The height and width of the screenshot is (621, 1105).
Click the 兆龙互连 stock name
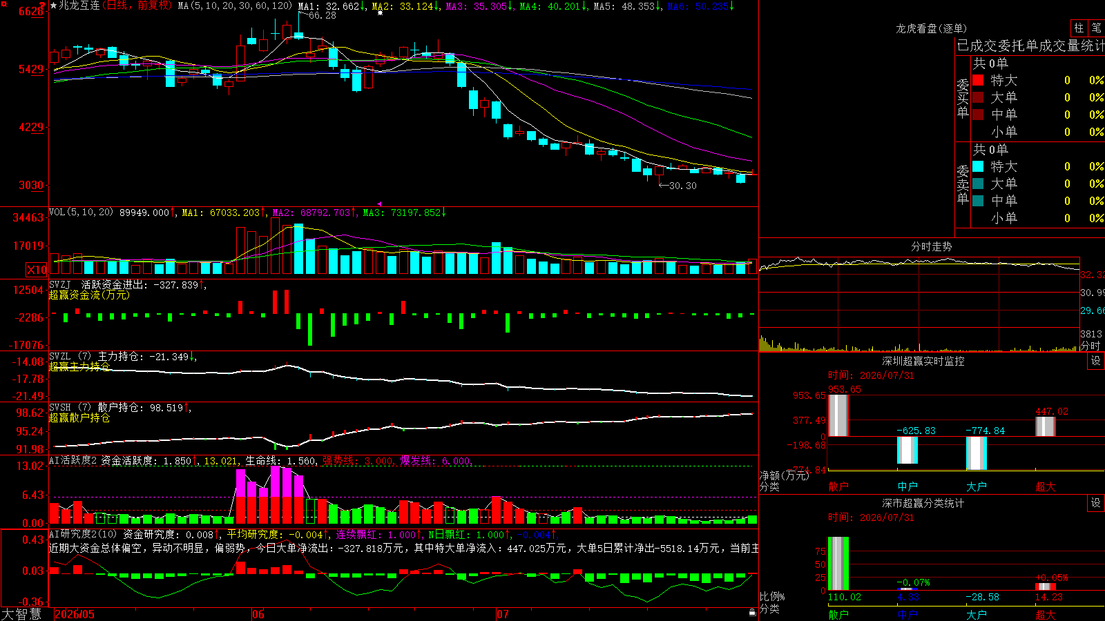79,6
